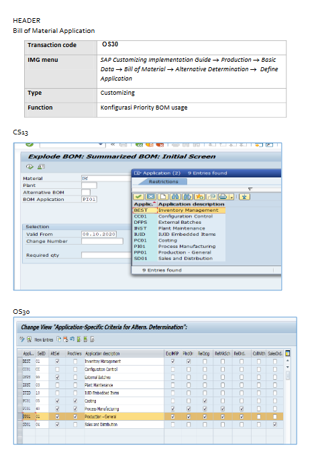The image size is (314, 453).
Task: Click the New Entries button in OS30
Action: coord(44,339)
